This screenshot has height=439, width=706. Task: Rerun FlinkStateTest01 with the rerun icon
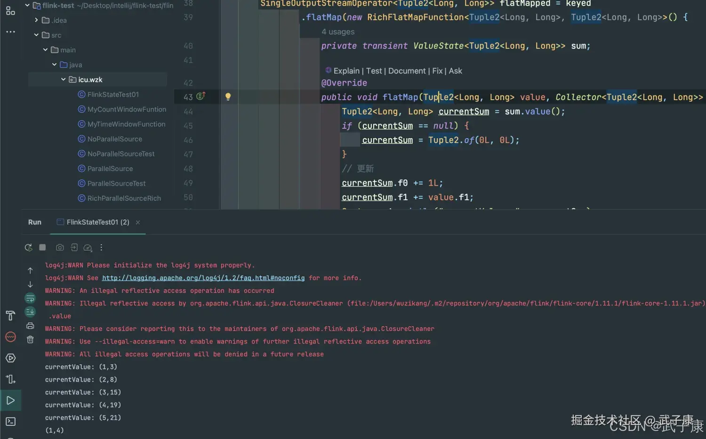coord(29,247)
